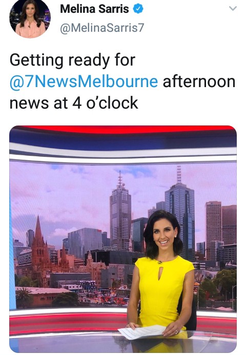Visit the @MelinaSarris7 handle
Screen dimensions: 246x355
point(102,28)
